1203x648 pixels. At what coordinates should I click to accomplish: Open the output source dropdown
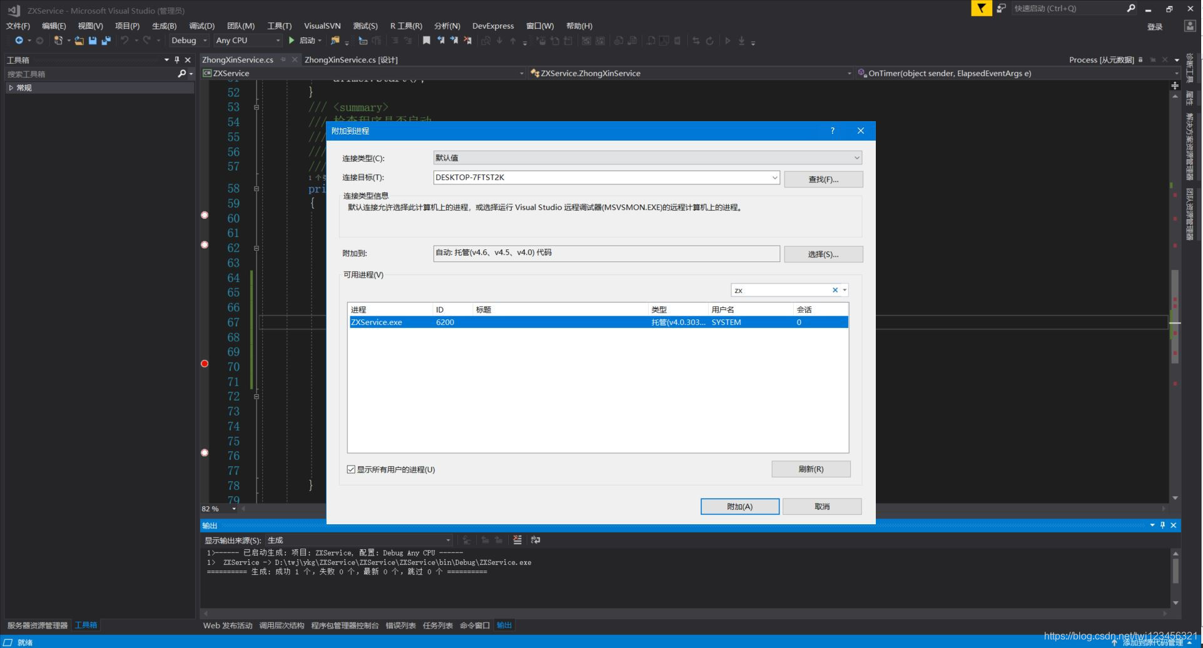tap(359, 541)
